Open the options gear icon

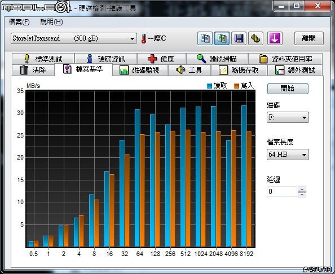pyautogui.click(x=255, y=38)
